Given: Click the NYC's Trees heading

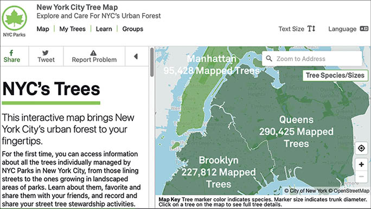Looking at the screenshot, I should [51, 89].
